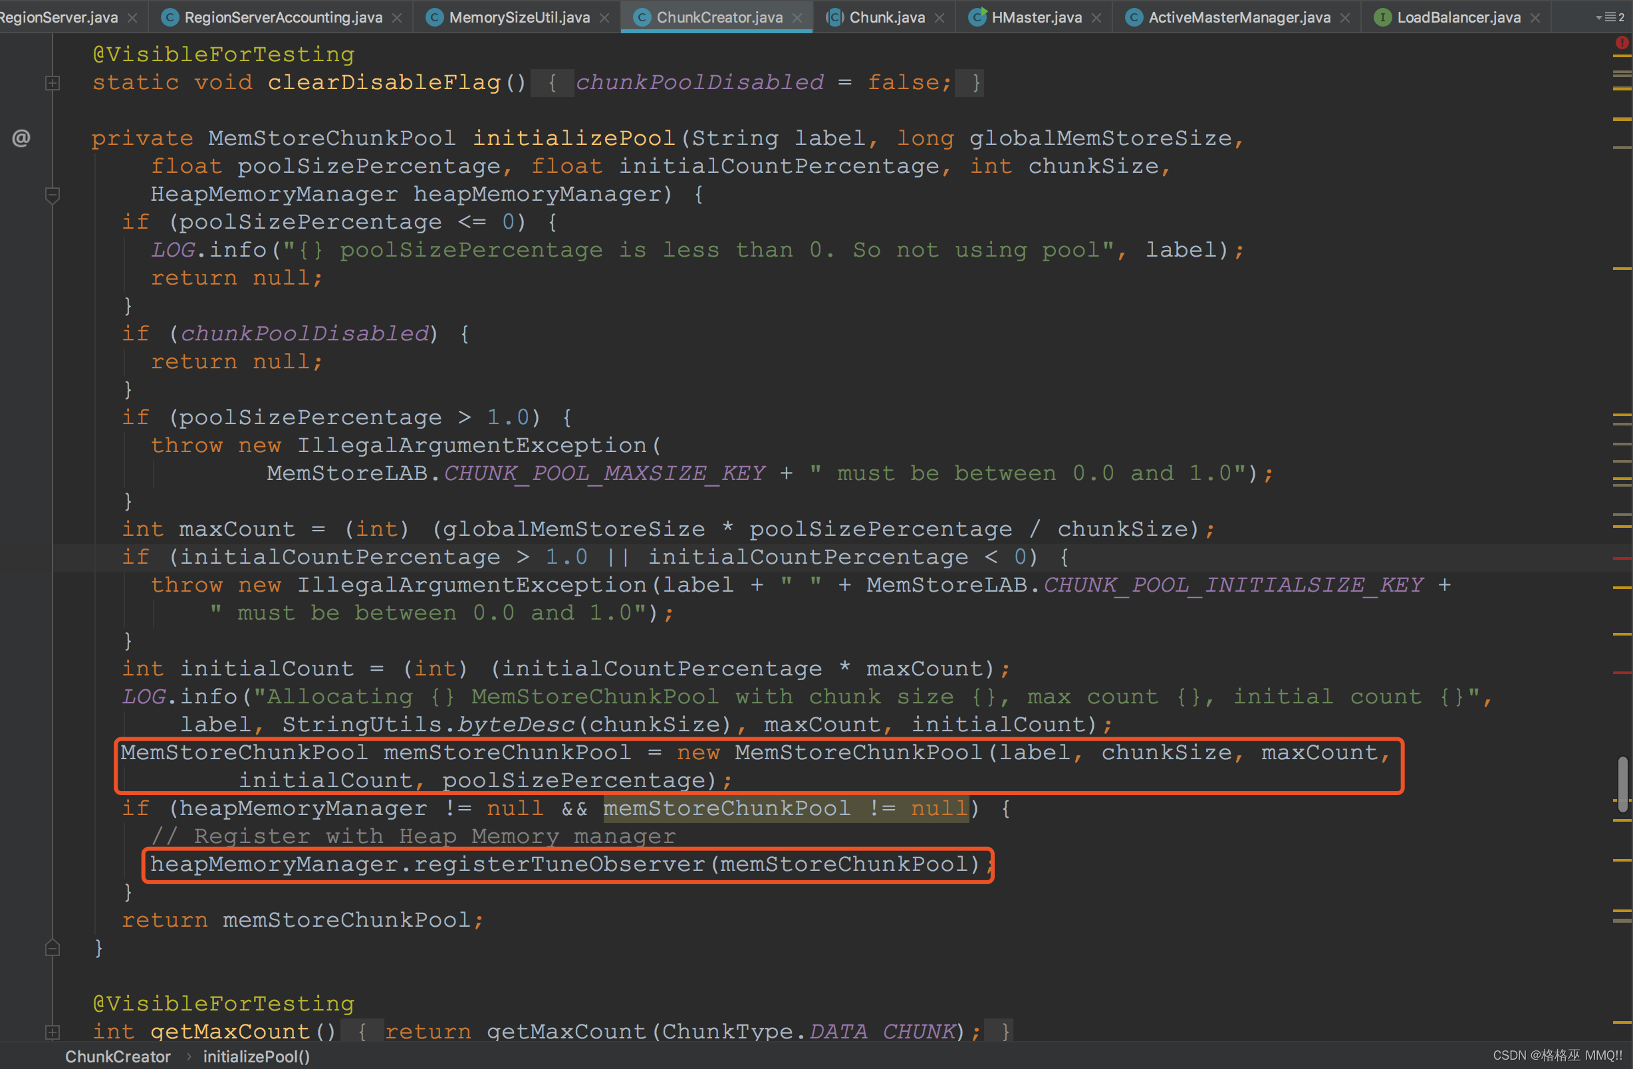This screenshot has height=1069, width=1633.
Task: Click 'return memStoreChunkPool;' statement
Action: (x=303, y=920)
